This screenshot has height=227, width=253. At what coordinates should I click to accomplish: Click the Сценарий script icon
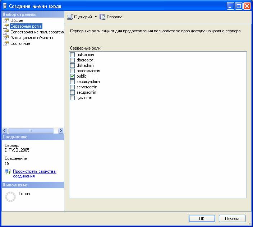(70, 17)
